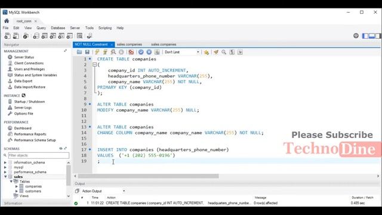Click the create new table icon
Viewport: 382px width, 215px height.
pos(44,36)
